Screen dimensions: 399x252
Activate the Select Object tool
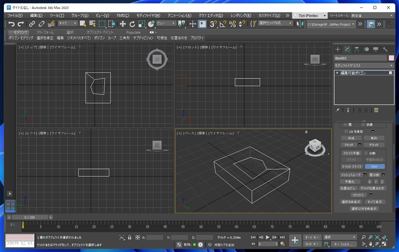coord(83,24)
